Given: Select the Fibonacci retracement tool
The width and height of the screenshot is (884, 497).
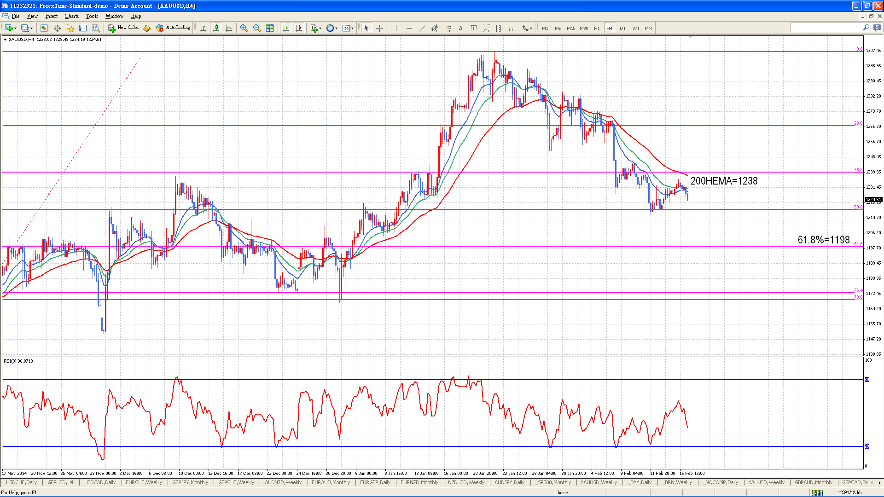Looking at the screenshot, I should (448, 28).
